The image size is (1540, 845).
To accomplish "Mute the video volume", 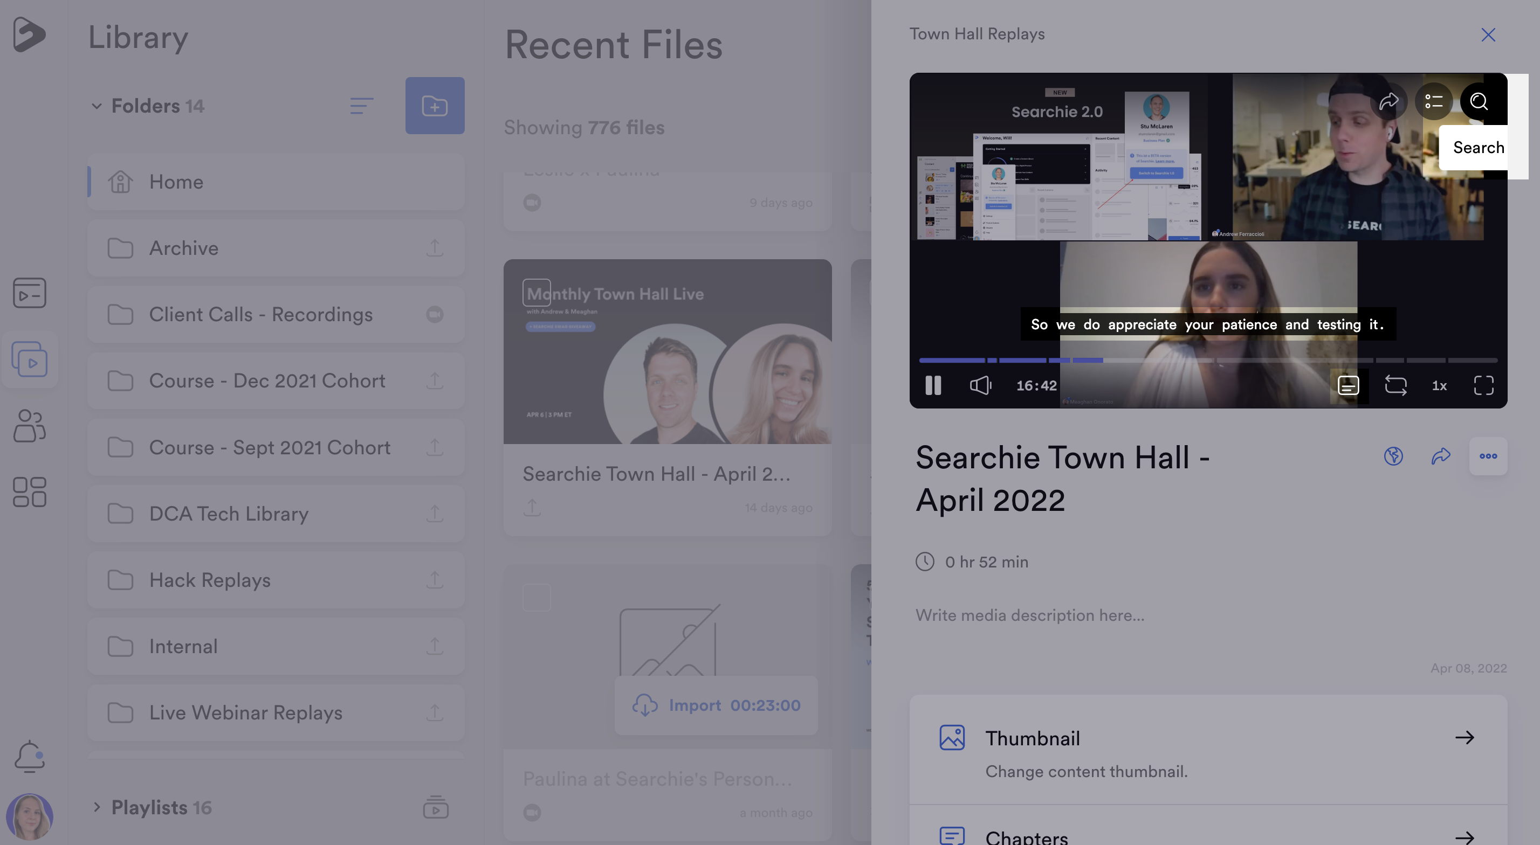I will pos(980,385).
